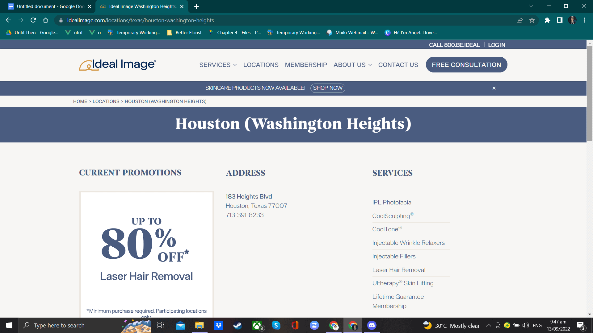The width and height of the screenshot is (593, 333).
Task: Dismiss the skincare products banner
Action: (x=494, y=88)
